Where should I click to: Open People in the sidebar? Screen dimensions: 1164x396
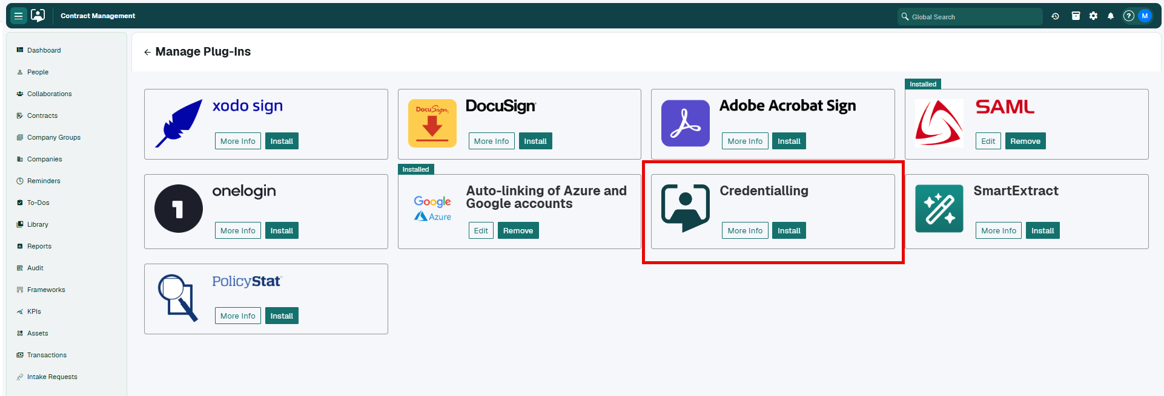(x=38, y=72)
